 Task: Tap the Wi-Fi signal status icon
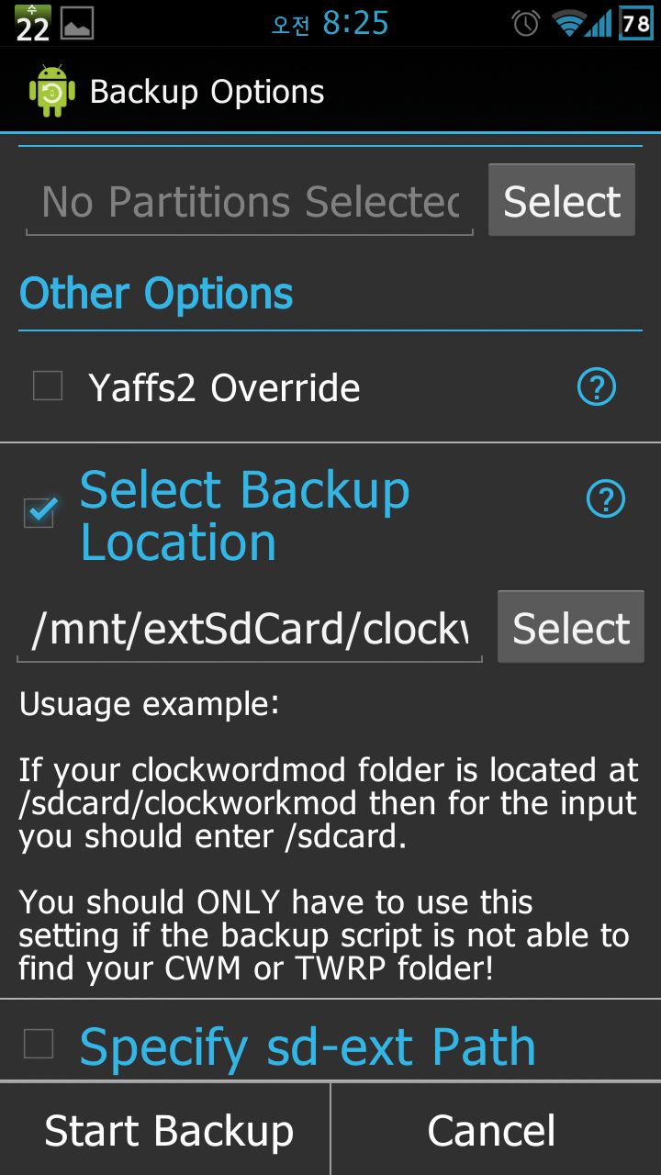click(568, 23)
